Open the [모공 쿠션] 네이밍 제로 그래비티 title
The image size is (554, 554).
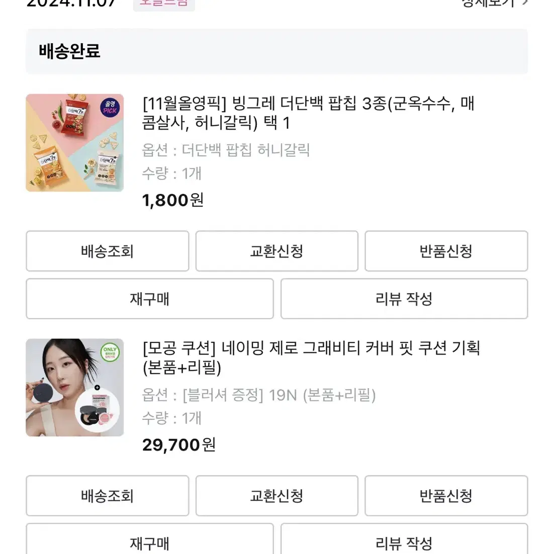pyautogui.click(x=311, y=357)
